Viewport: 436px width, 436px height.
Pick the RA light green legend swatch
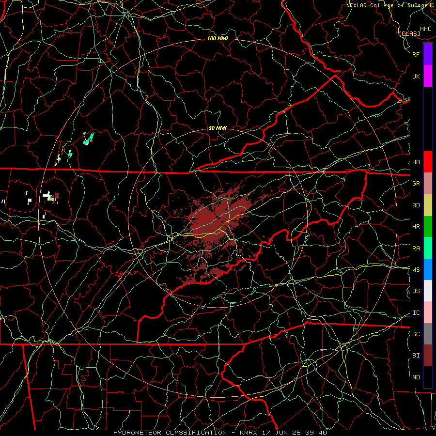pos(428,248)
